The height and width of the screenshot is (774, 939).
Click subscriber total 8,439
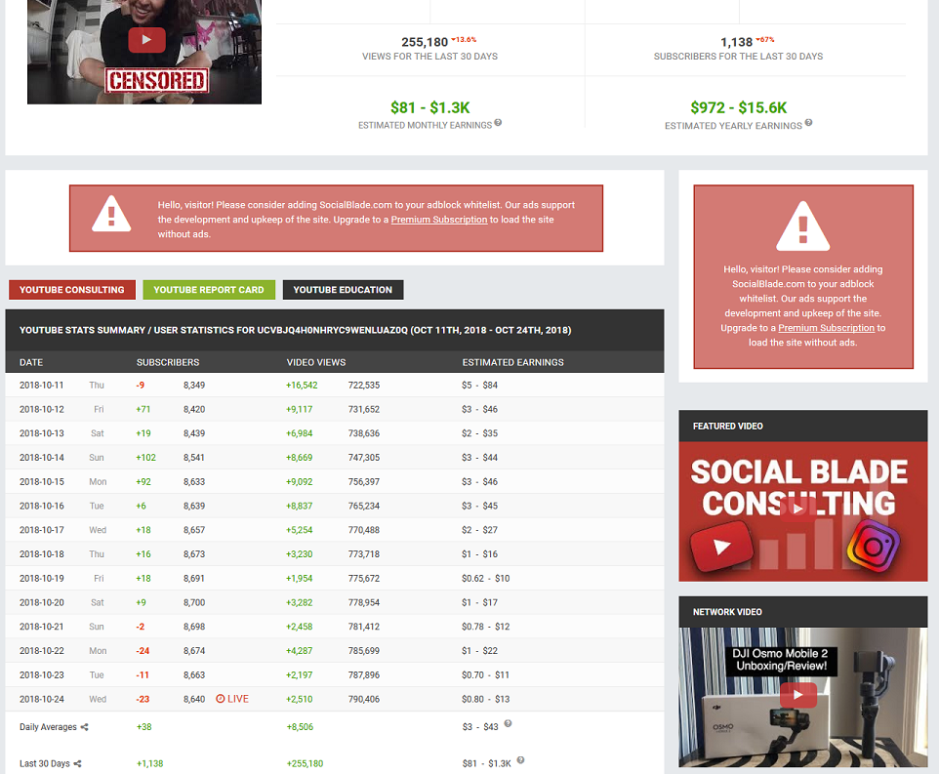click(194, 433)
